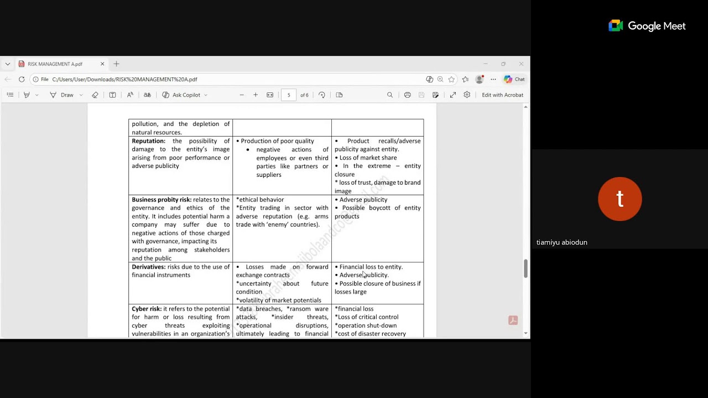Click the 'Reputation:' heading in table
The width and height of the screenshot is (708, 398).
tap(148, 141)
